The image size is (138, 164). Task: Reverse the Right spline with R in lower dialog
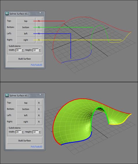39,122
